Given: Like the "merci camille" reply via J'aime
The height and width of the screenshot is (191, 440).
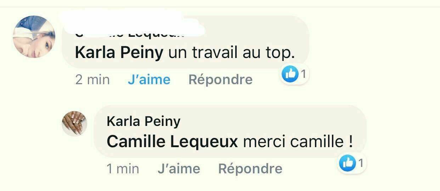Looking at the screenshot, I should [179, 169].
